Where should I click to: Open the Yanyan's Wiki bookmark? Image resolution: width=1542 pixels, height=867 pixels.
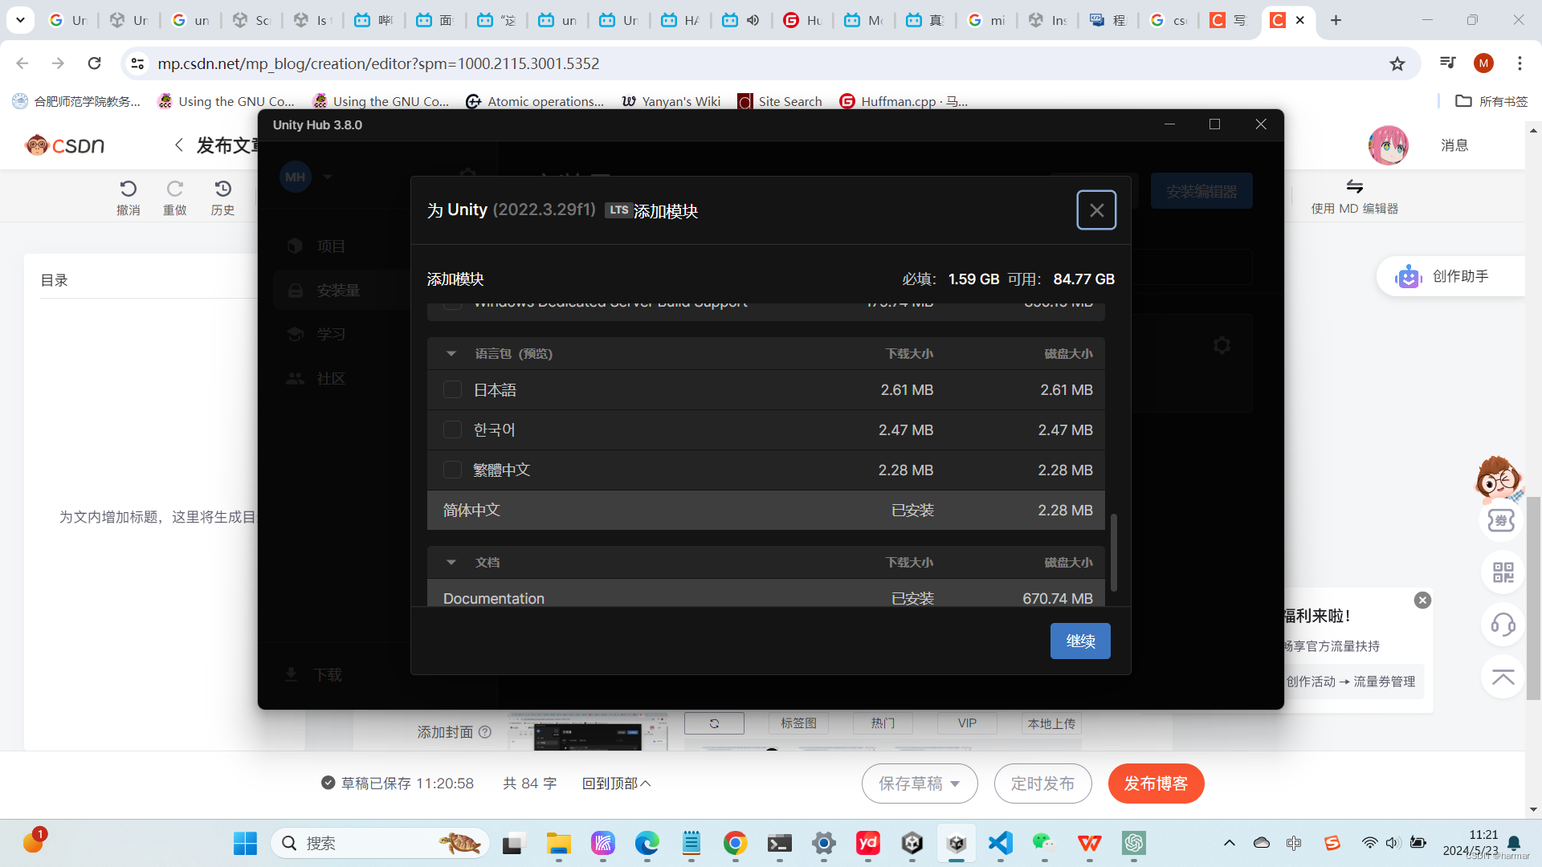(x=671, y=101)
